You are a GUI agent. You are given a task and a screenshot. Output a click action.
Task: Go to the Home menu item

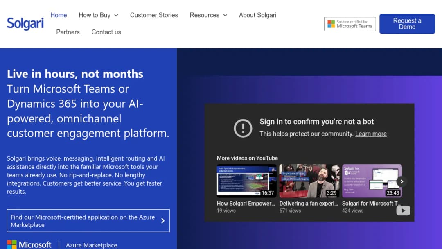pyautogui.click(x=59, y=15)
